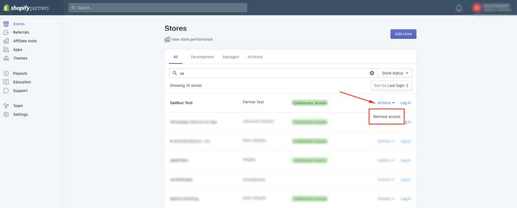Open Sort by Last login dropdown
Screen dimensions: 517x208
point(391,86)
